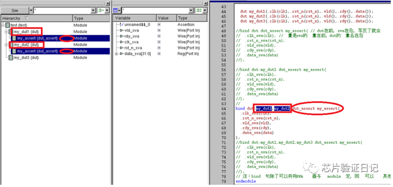The image size is (393, 187).
Task: Select the data_sva[31:0] variable
Action: [x=137, y=54]
